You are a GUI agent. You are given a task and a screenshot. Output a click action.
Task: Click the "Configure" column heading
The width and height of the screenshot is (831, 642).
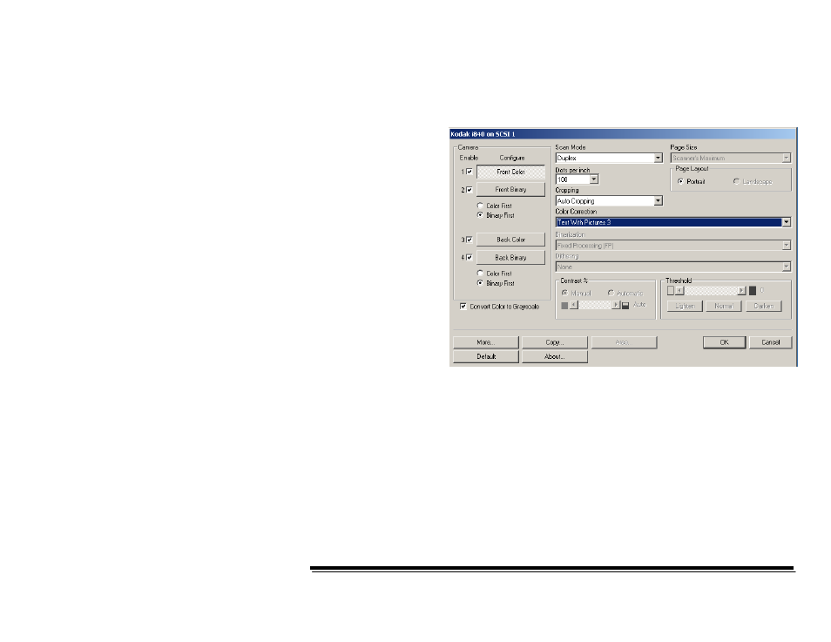point(512,158)
